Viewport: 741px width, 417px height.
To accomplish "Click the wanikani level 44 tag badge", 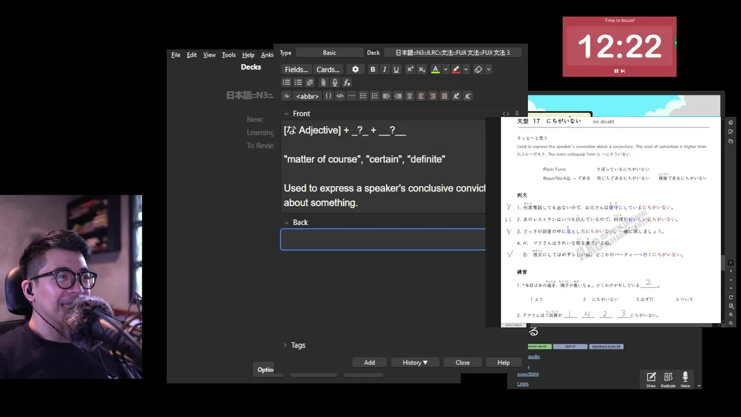I will (x=606, y=346).
